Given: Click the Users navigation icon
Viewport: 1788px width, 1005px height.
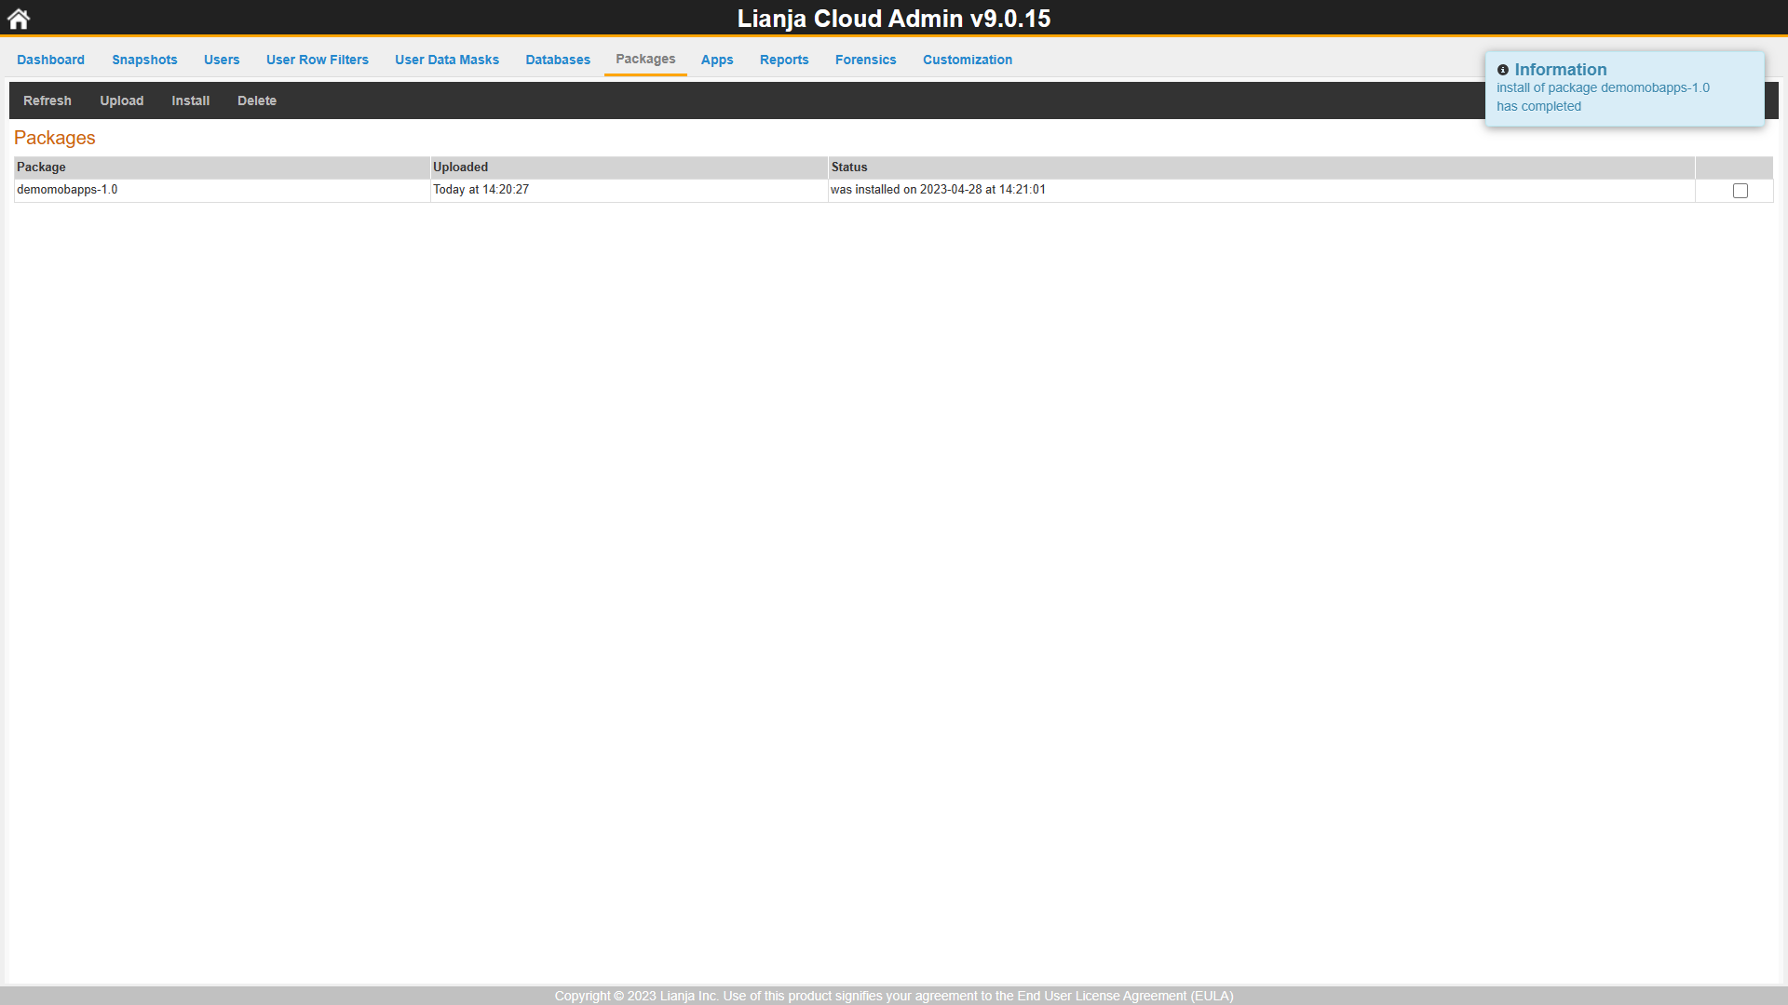Looking at the screenshot, I should click(x=221, y=59).
